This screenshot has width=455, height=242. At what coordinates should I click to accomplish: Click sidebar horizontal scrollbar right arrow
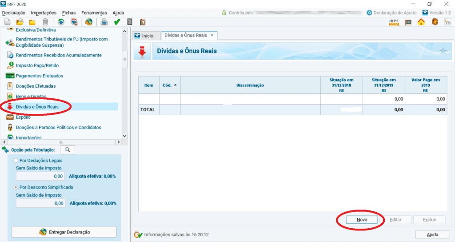pos(118,142)
